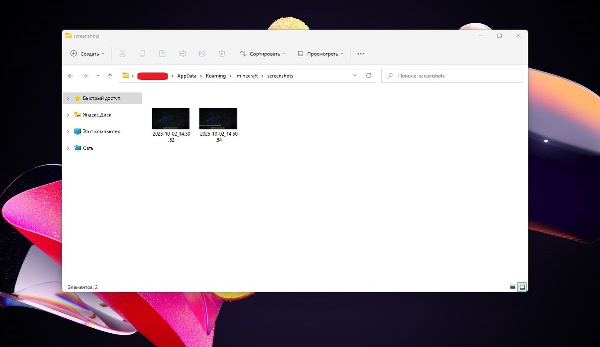Select Яндекс.Диск in the sidebar
This screenshot has width=600, height=347.
97,115
